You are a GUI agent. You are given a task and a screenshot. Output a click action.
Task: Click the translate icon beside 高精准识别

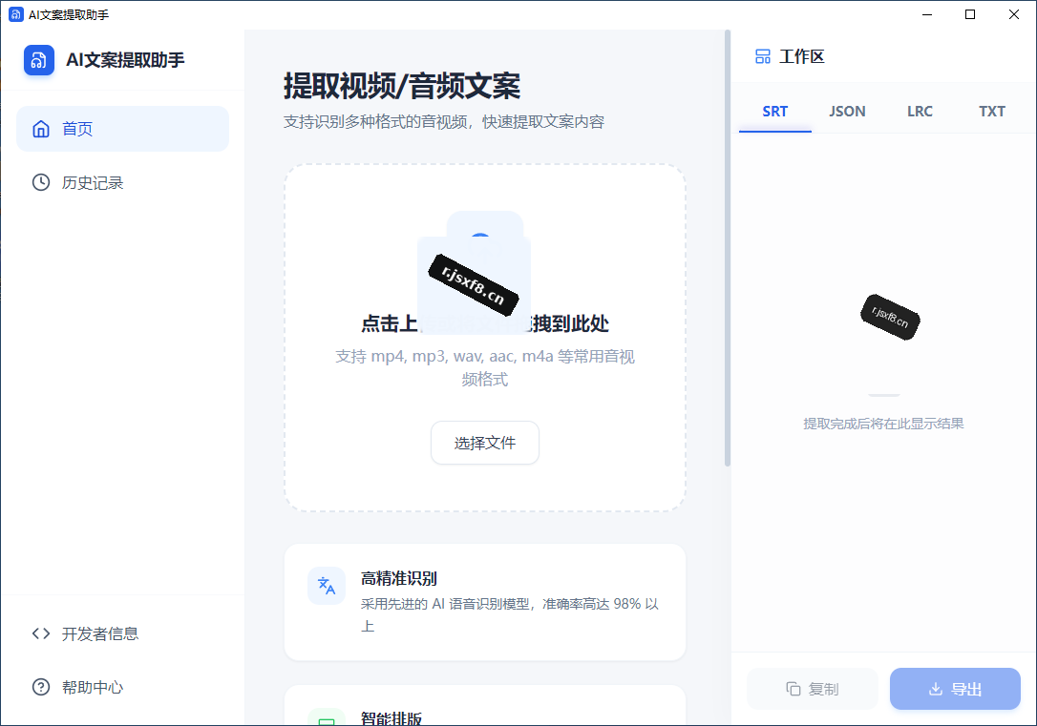click(x=327, y=586)
